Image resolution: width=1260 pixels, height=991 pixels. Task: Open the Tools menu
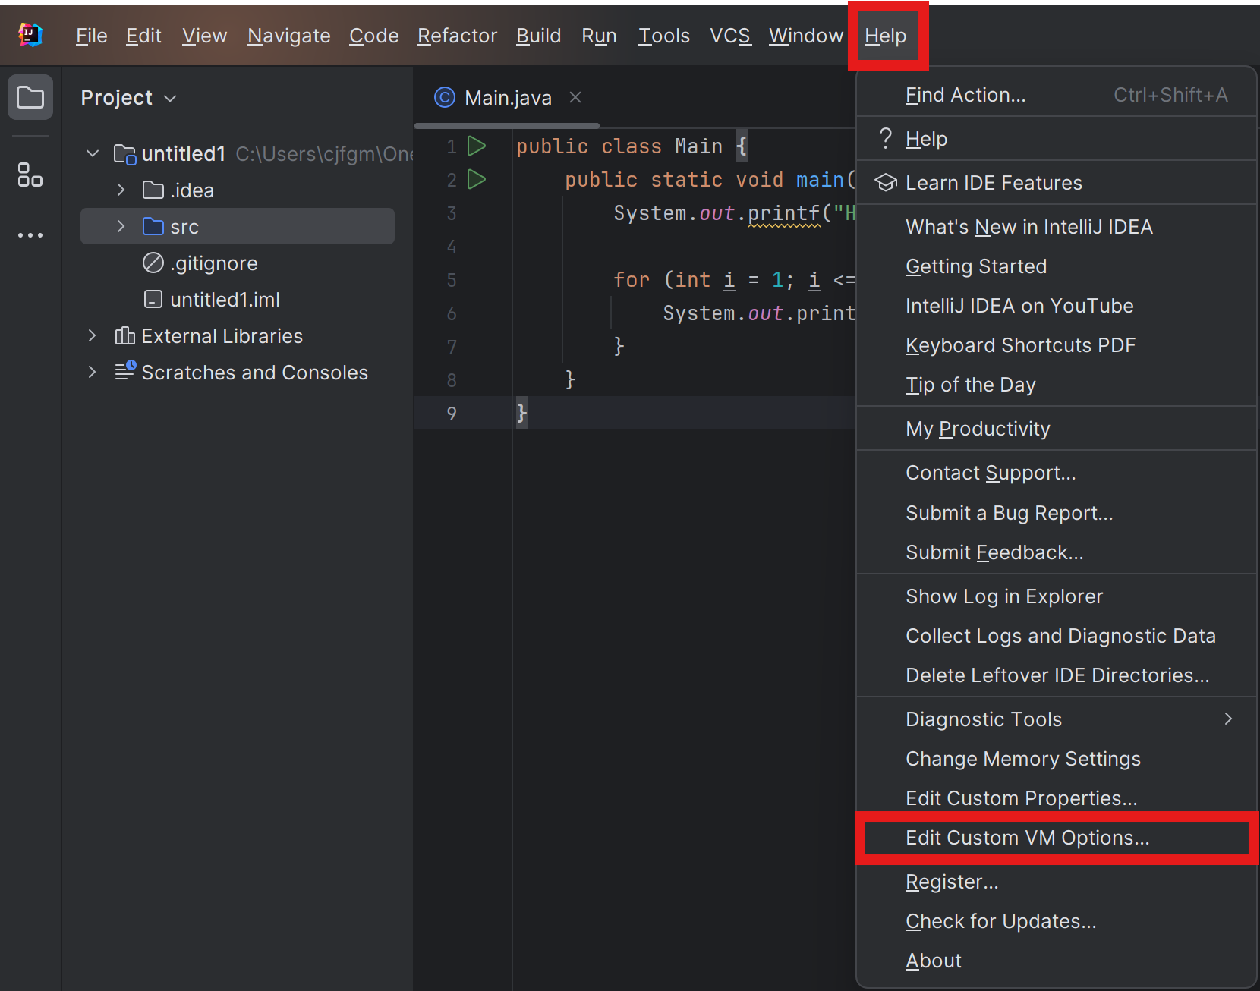point(664,36)
